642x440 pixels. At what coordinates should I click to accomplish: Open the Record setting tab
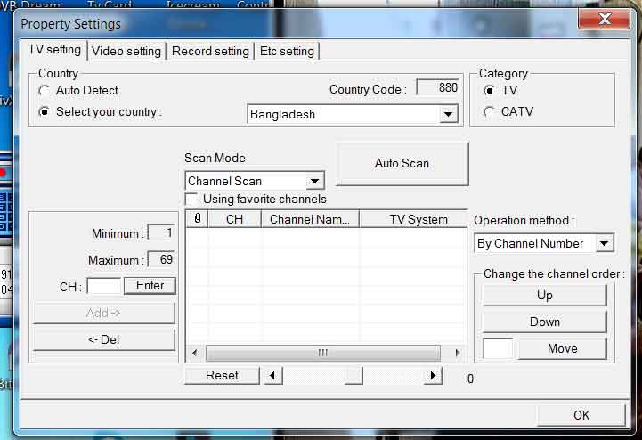tap(210, 51)
